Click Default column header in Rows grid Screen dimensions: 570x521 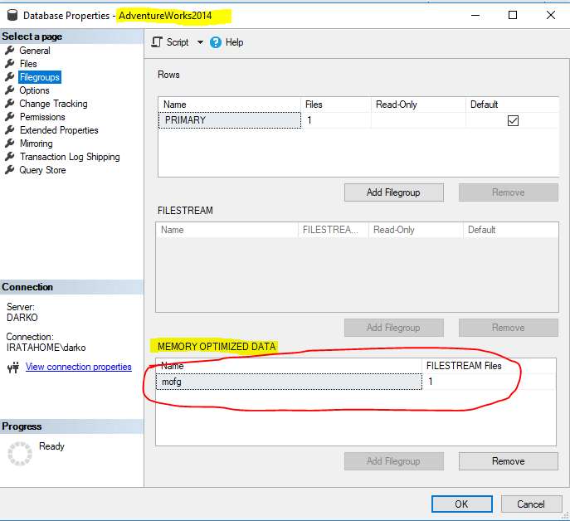(x=513, y=105)
